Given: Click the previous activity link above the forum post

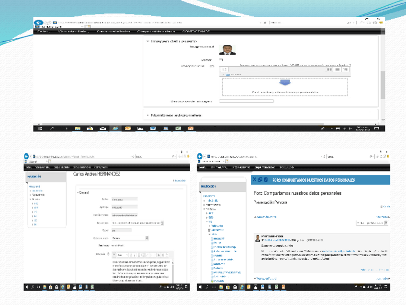Looking at the screenshot, I should tap(265, 217).
